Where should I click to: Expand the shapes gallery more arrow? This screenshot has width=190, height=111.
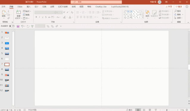(x=143, y=17)
